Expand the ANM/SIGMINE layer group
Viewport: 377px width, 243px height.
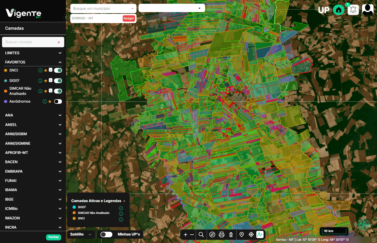click(33, 144)
